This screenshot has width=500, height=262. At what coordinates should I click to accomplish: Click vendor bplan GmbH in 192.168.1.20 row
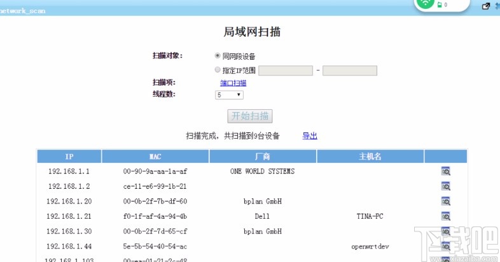[263, 201]
